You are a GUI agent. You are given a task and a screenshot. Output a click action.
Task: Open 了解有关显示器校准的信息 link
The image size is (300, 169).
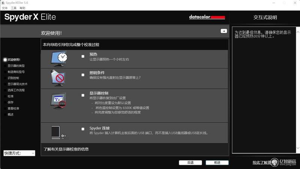click(66, 149)
